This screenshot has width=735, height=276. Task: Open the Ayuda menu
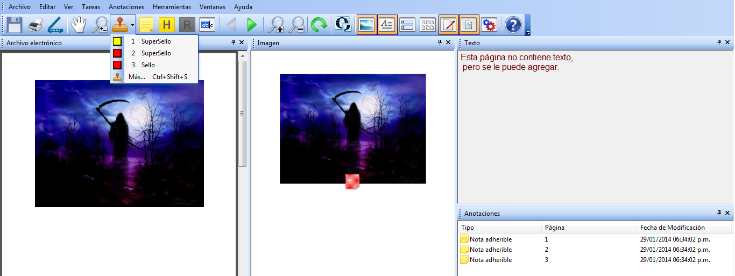click(x=243, y=7)
